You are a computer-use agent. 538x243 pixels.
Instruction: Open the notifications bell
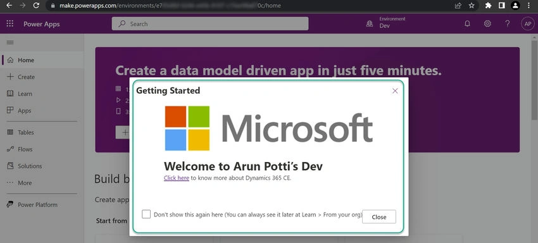pos(467,23)
